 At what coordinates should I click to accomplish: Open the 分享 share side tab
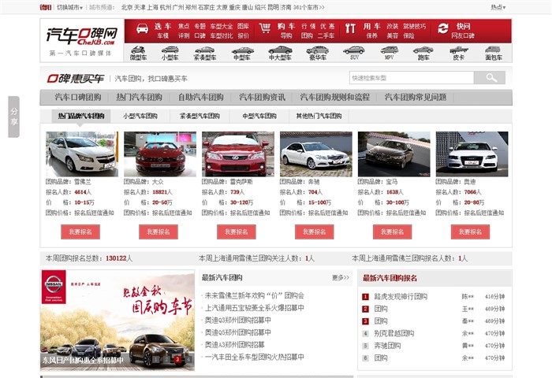point(13,117)
